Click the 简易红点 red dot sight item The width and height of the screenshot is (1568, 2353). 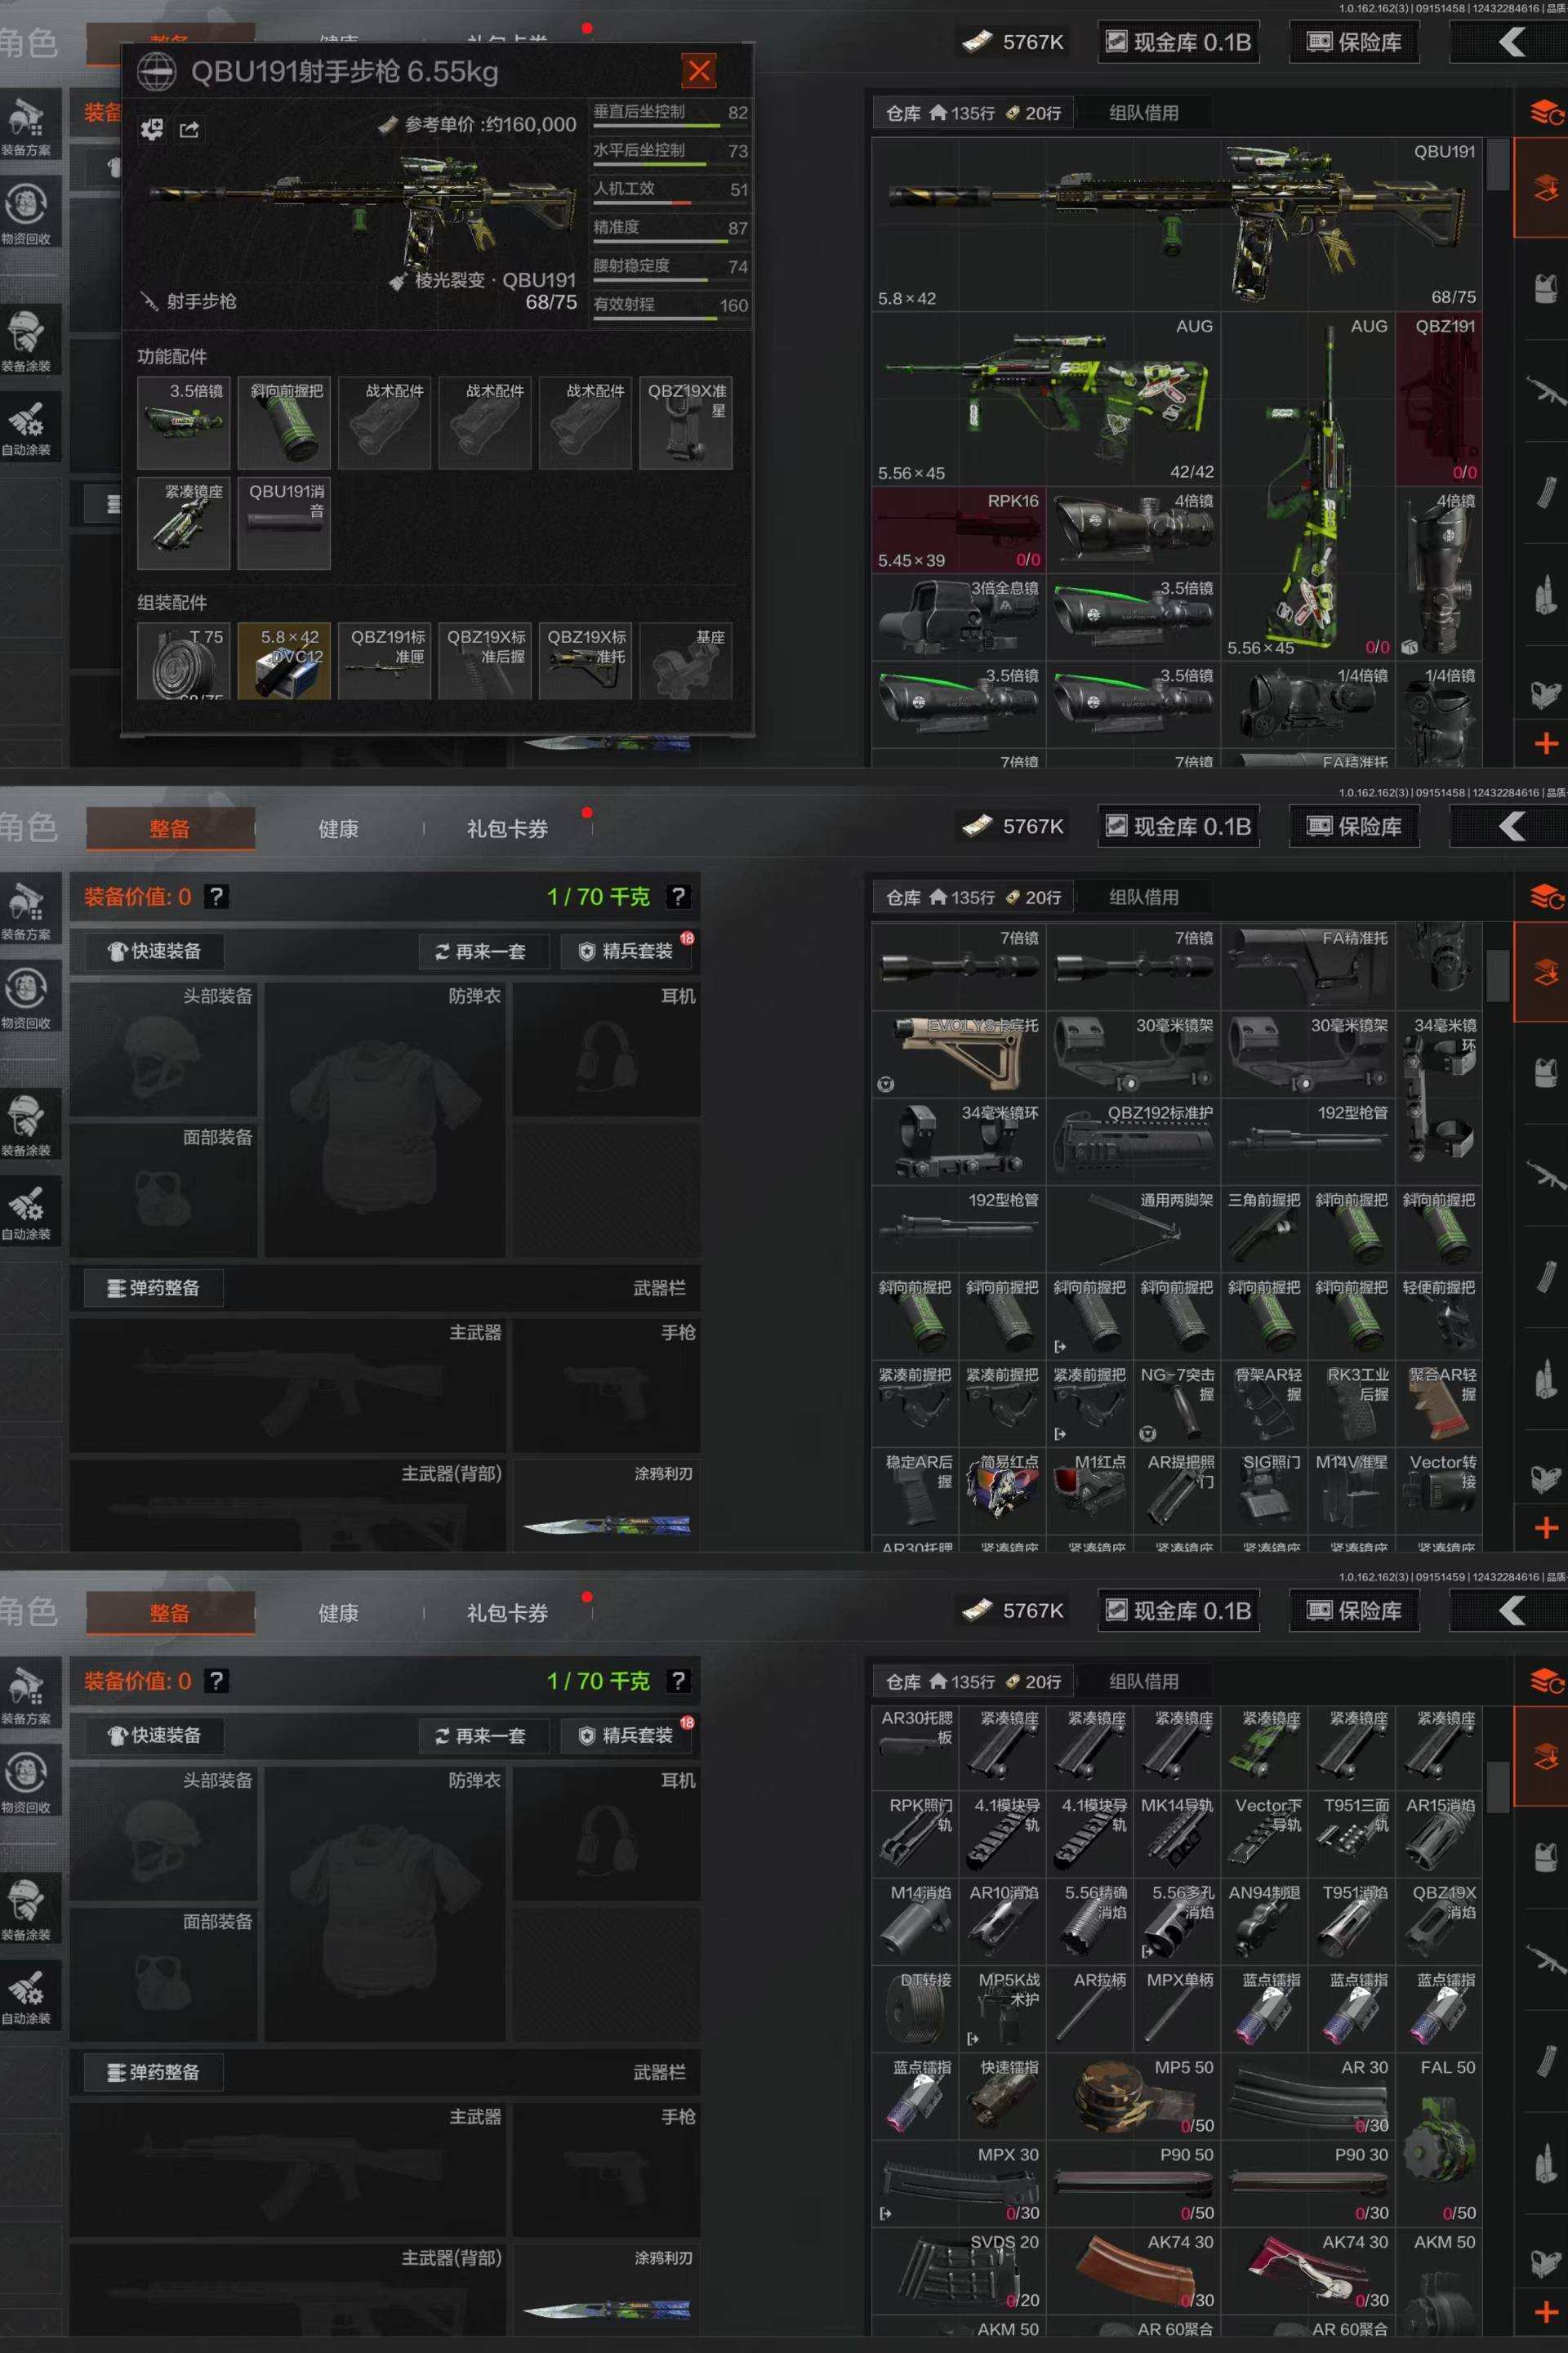(x=1002, y=1490)
